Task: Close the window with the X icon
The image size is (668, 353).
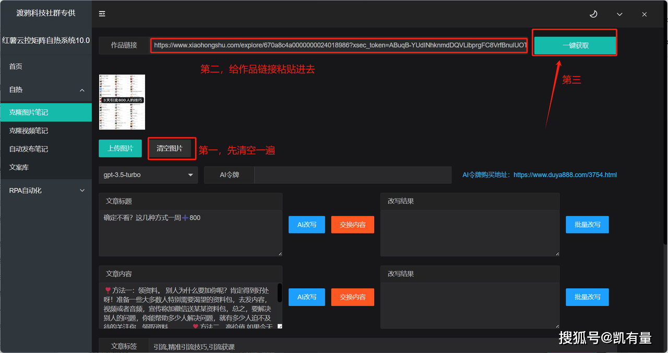Action: tap(645, 14)
